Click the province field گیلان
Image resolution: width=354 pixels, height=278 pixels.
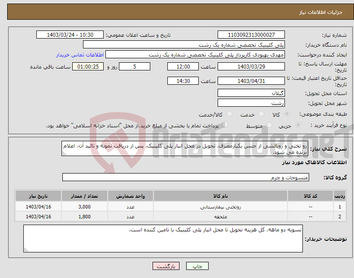[251, 93]
